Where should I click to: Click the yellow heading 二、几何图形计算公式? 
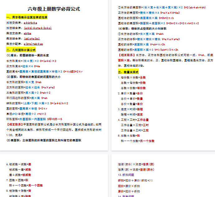(x=21, y=50)
